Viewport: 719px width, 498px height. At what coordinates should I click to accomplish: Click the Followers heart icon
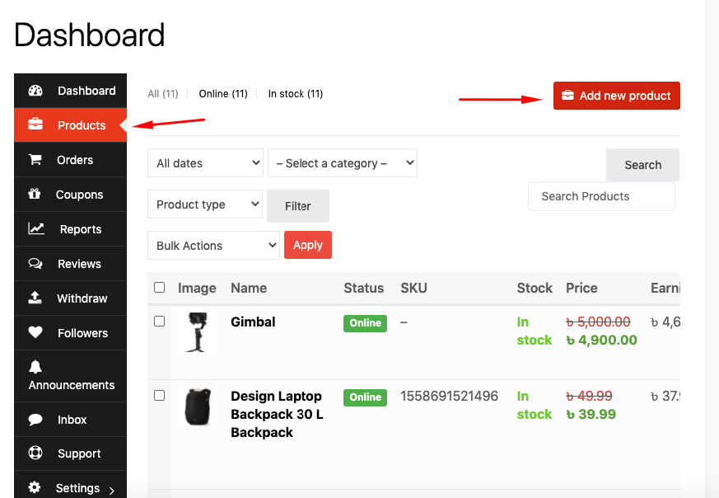(35, 331)
